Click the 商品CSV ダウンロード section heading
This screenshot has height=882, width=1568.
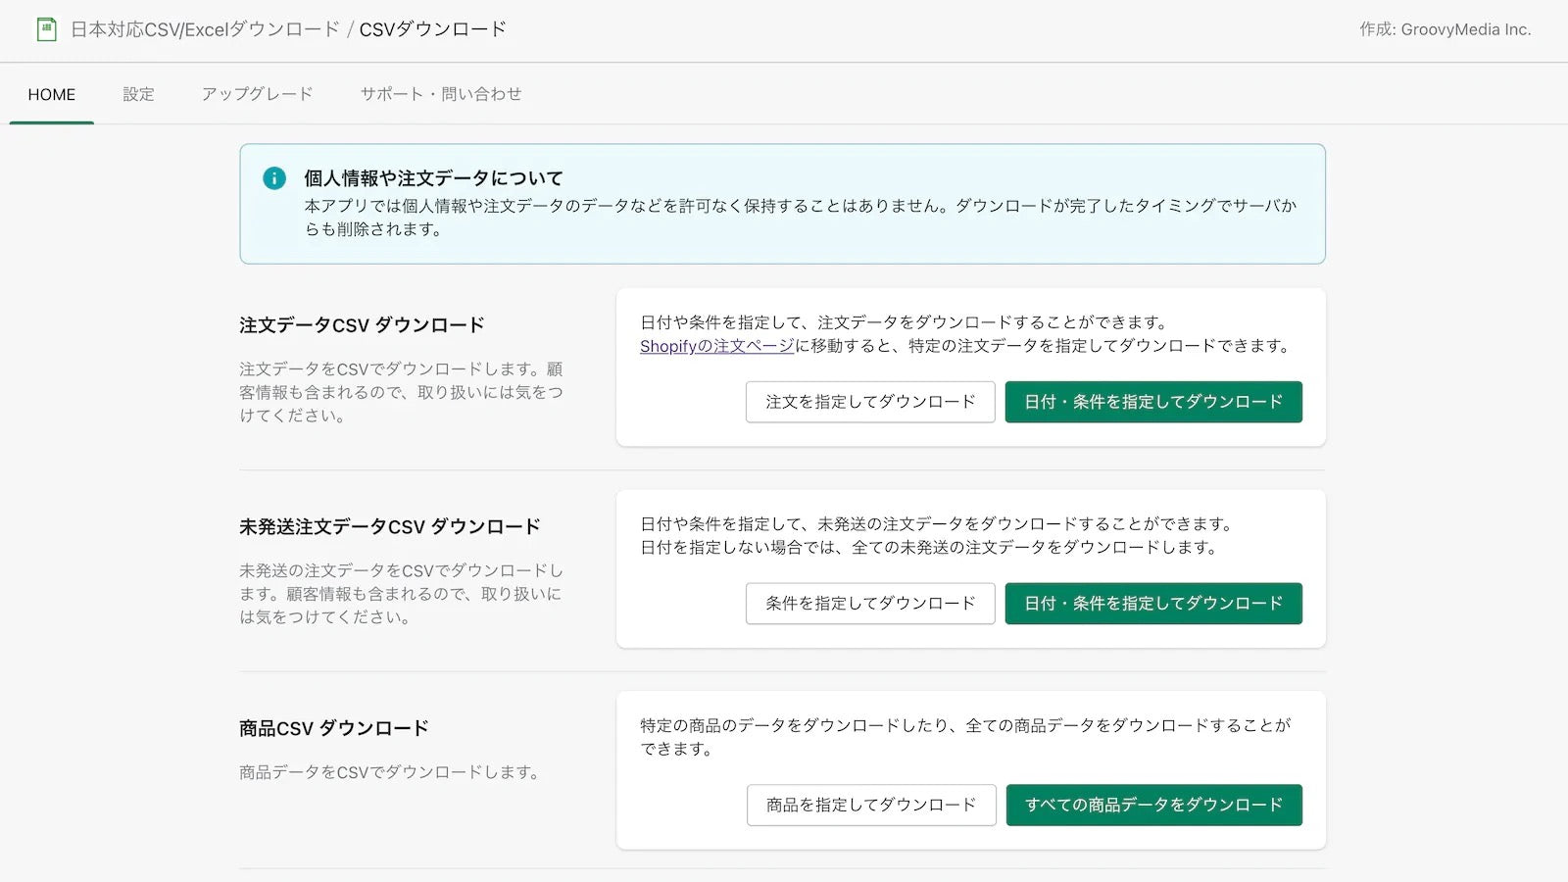(333, 729)
